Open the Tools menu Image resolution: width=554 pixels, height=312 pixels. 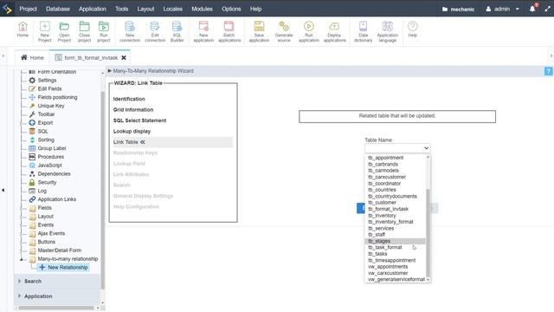coord(121,9)
